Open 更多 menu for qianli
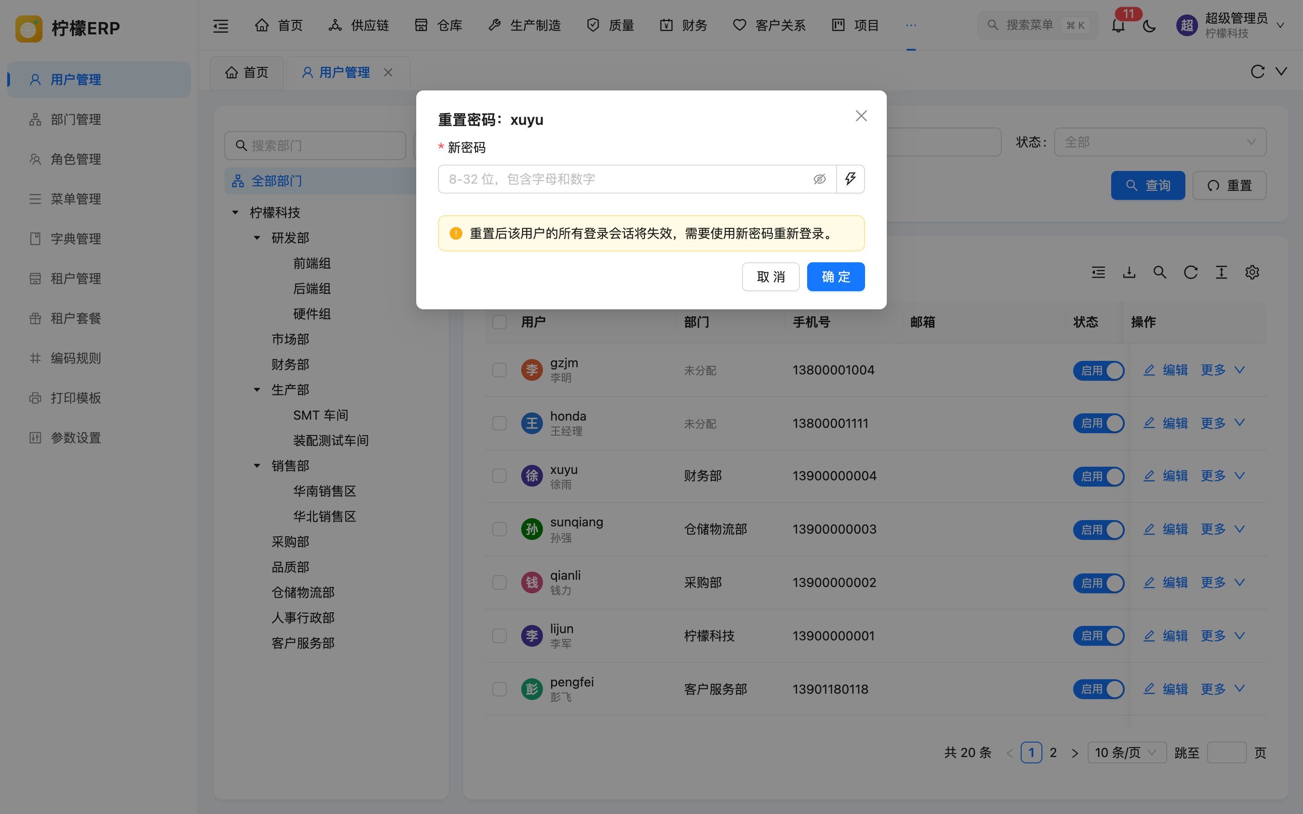Screen dimensions: 1303x814 click(x=1222, y=582)
